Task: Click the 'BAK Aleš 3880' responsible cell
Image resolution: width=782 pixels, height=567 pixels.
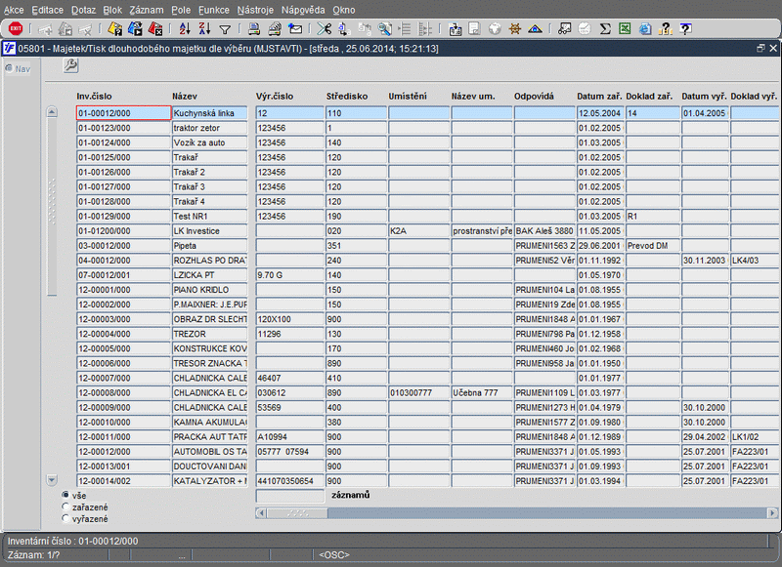Action: (544, 231)
